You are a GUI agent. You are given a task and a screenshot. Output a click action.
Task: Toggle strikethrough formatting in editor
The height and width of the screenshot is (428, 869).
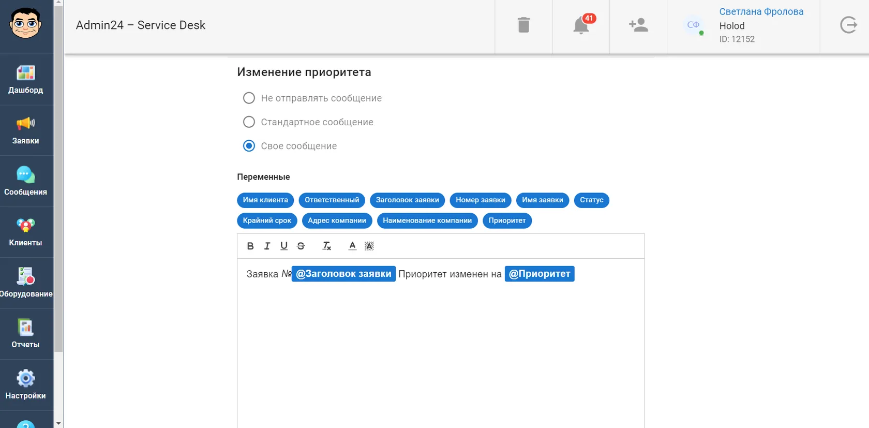[x=301, y=246]
